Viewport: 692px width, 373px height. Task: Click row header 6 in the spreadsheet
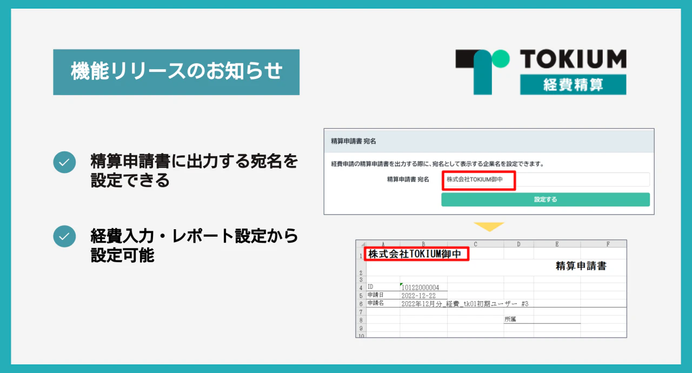click(361, 304)
